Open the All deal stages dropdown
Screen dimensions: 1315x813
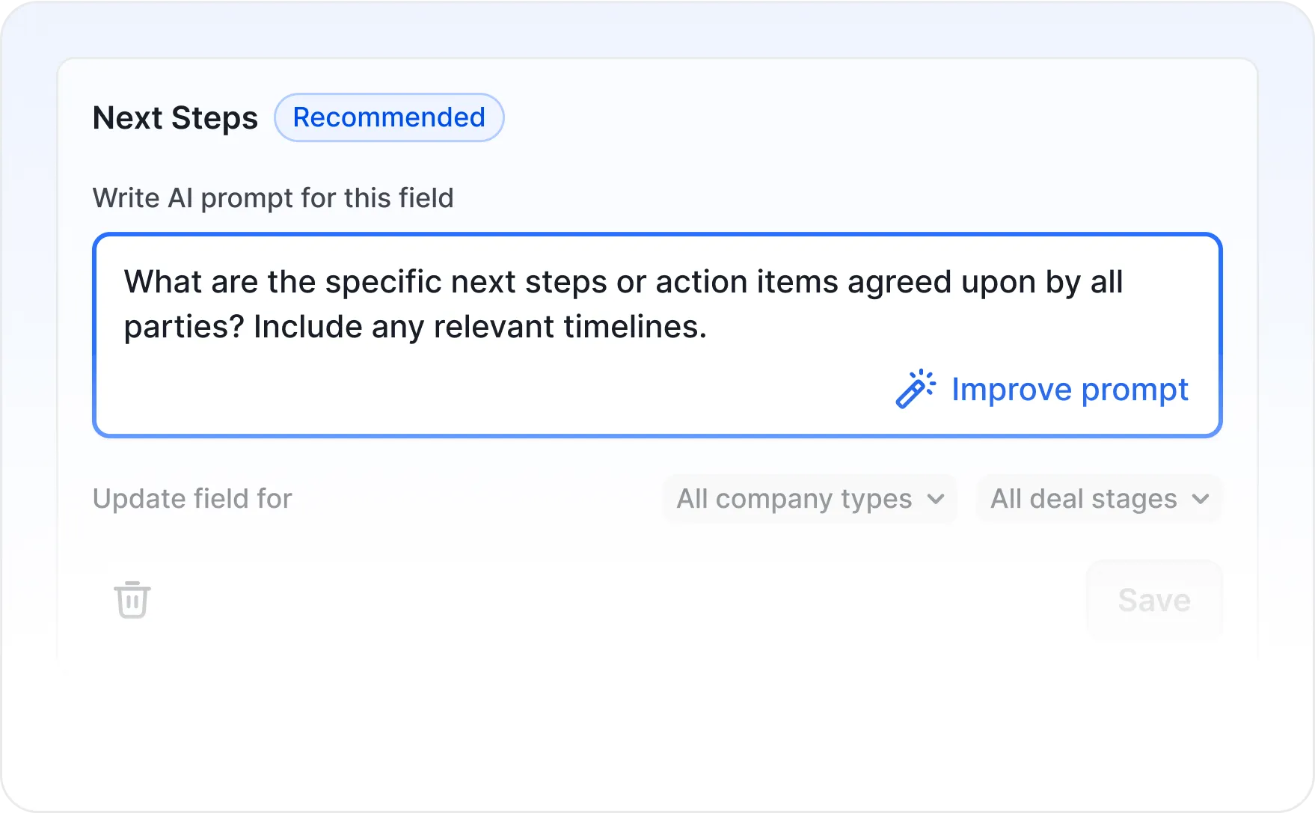[x=1099, y=499]
